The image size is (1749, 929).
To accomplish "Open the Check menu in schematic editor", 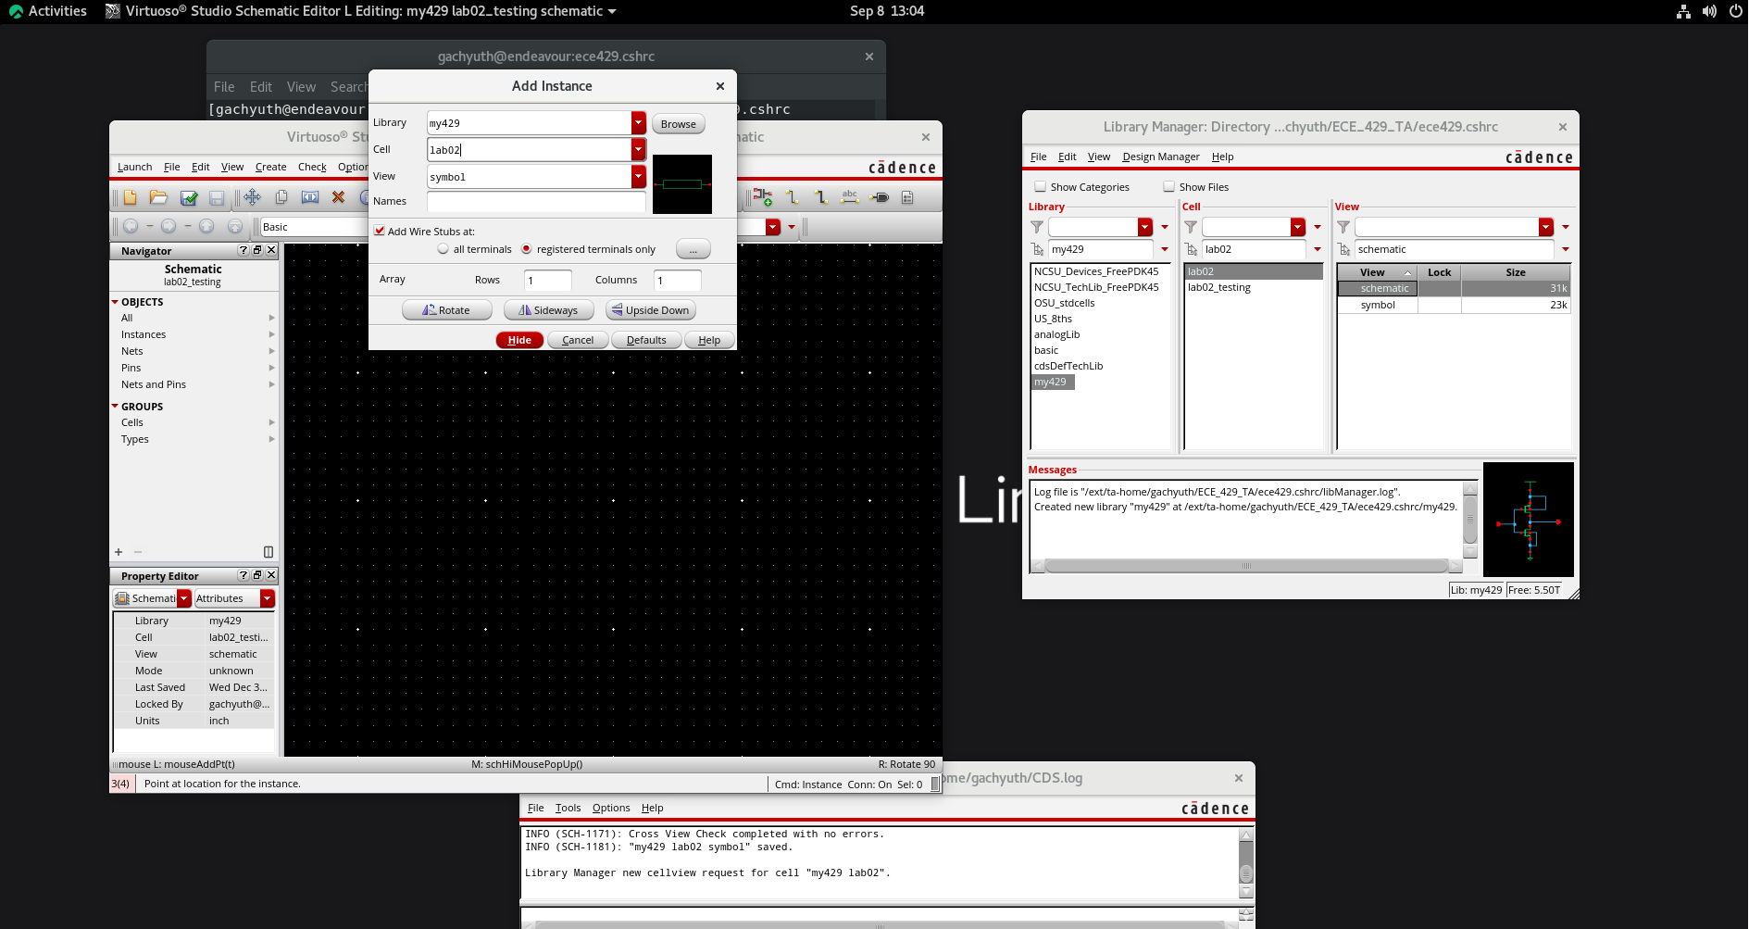I will [312, 167].
